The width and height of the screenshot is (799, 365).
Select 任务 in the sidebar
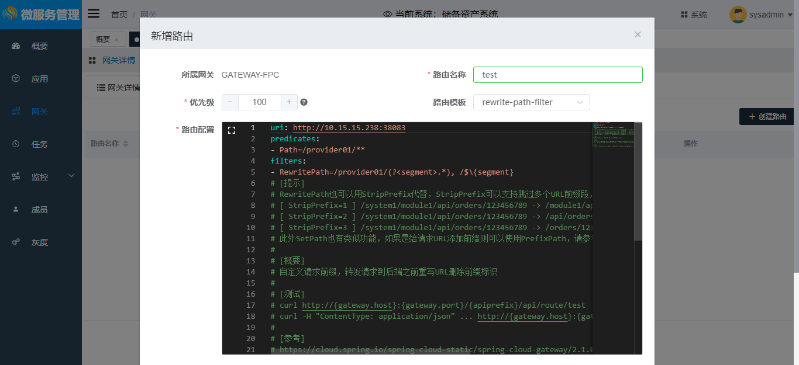pyautogui.click(x=40, y=144)
